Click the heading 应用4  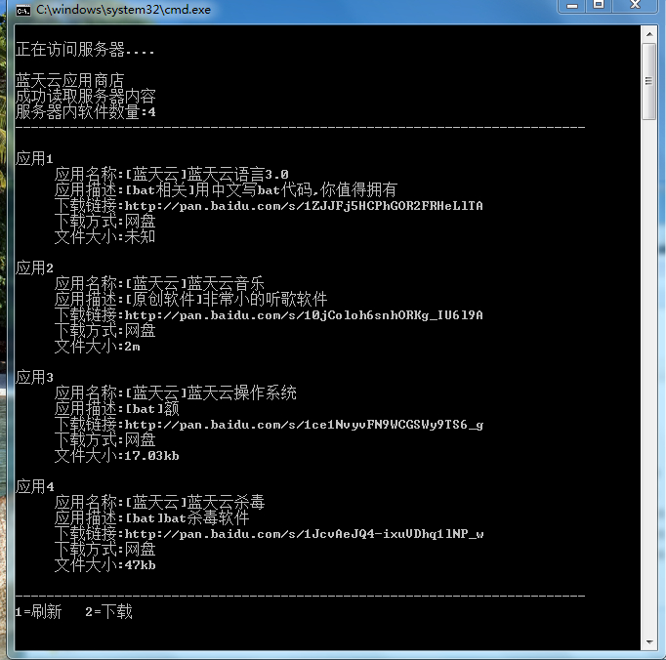click(35, 487)
